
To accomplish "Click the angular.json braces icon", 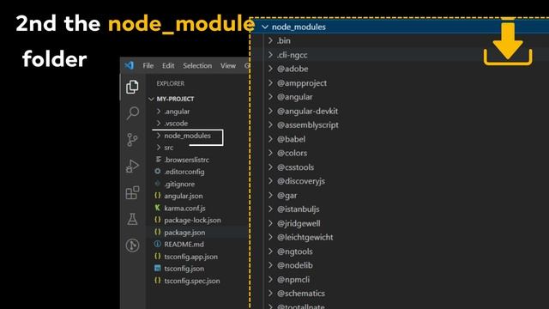I will pos(158,196).
